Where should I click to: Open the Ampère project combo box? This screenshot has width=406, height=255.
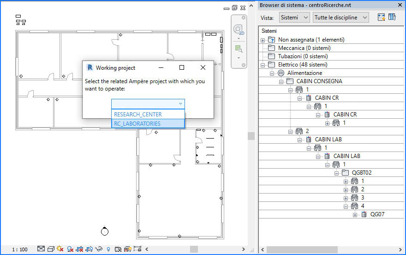(x=148, y=103)
